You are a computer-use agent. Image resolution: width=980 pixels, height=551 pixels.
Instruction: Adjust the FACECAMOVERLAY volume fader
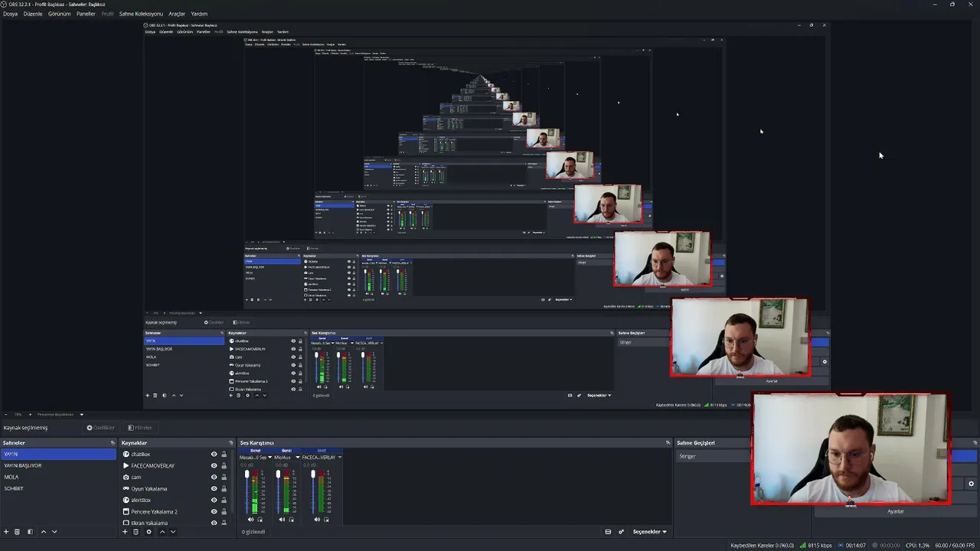tap(313, 474)
